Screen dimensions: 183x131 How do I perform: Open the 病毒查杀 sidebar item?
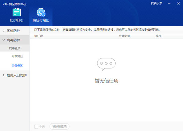[x=15, y=48]
